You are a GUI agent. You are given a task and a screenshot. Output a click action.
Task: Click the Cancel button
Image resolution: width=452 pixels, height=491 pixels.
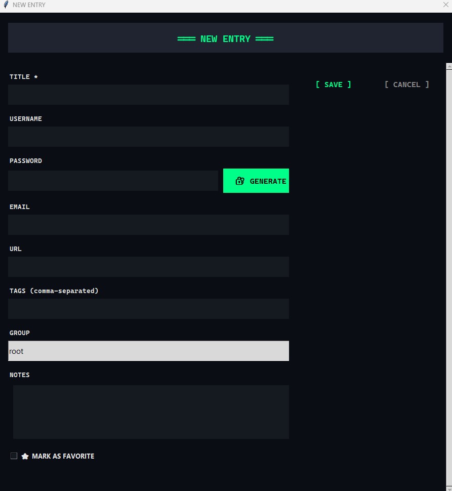click(x=406, y=85)
